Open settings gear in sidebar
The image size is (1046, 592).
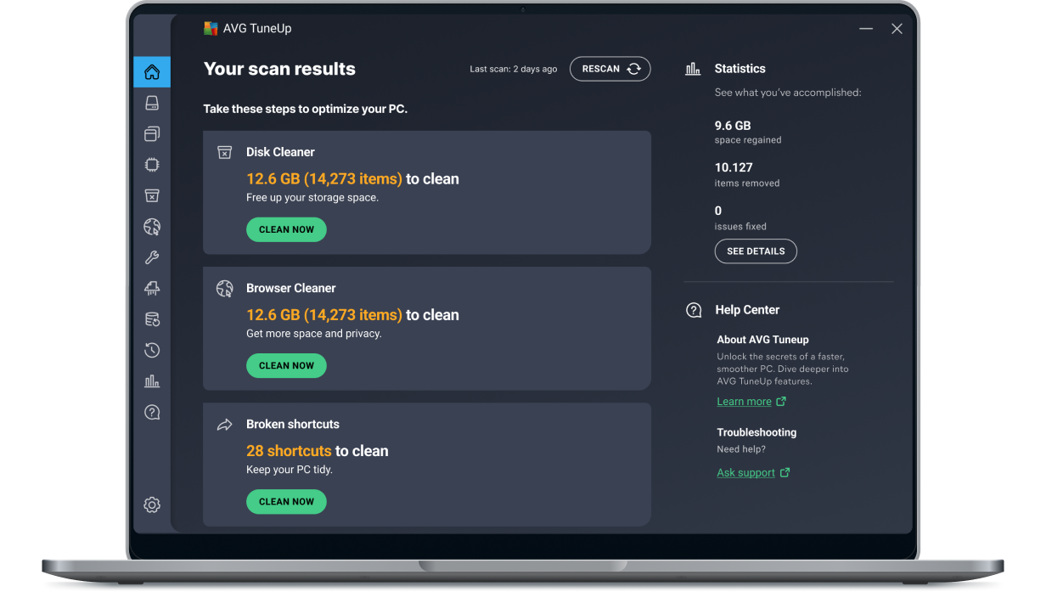pos(152,505)
